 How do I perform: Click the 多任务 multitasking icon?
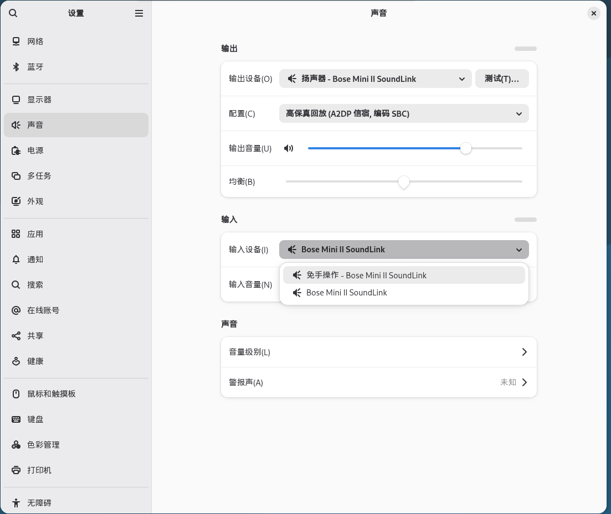tap(16, 176)
